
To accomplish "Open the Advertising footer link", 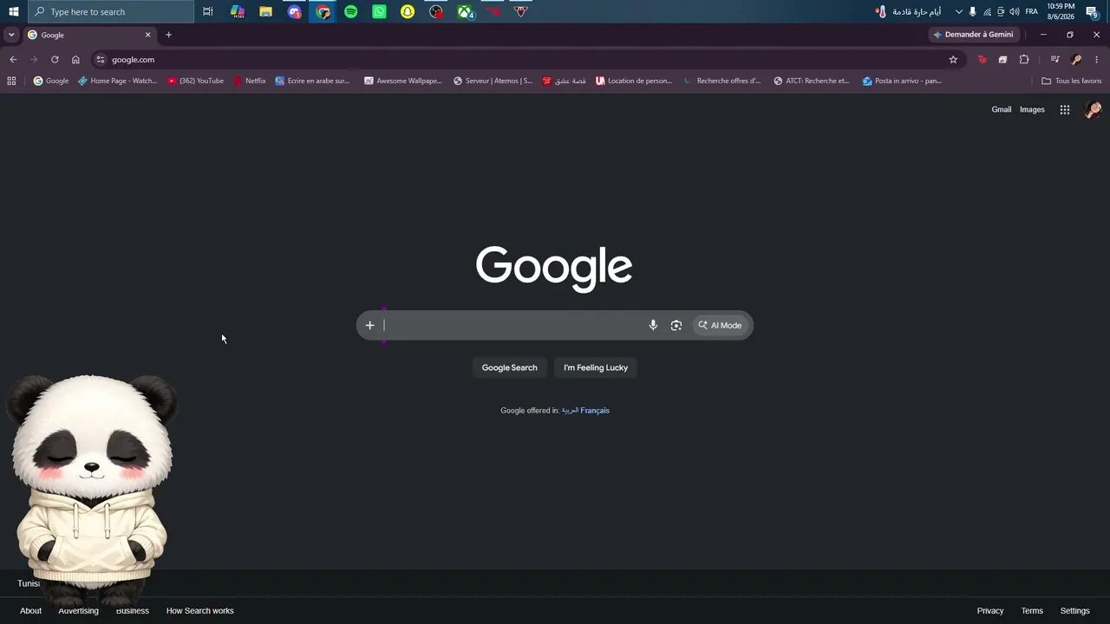I will (x=78, y=611).
